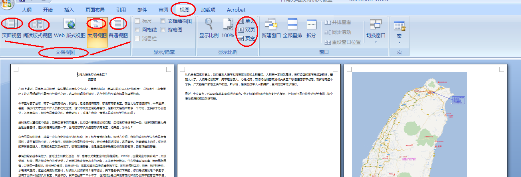Click 拆分 split window
Viewport: 521px width, 177px height.
click(x=311, y=28)
